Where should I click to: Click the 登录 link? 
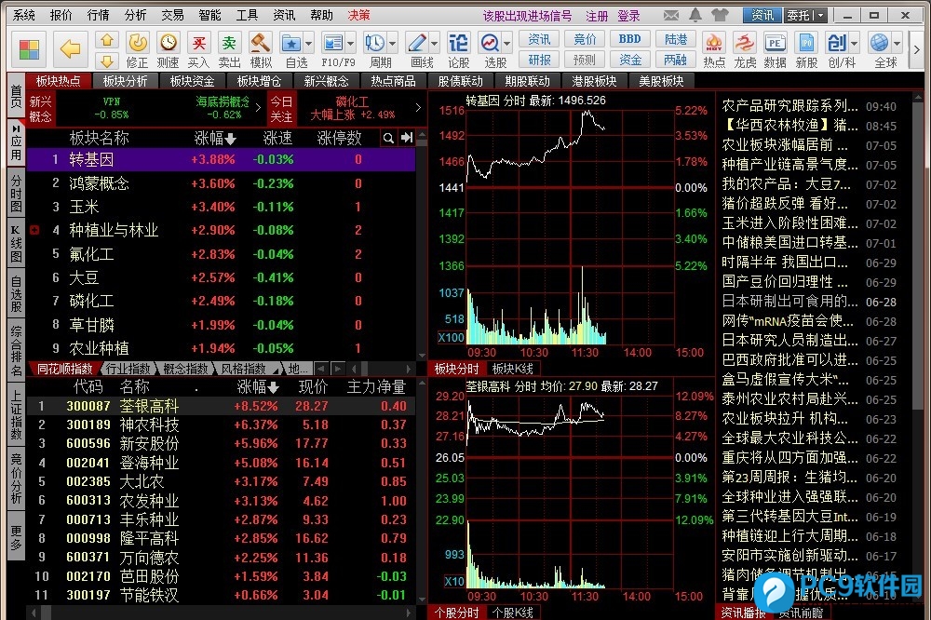click(x=628, y=16)
